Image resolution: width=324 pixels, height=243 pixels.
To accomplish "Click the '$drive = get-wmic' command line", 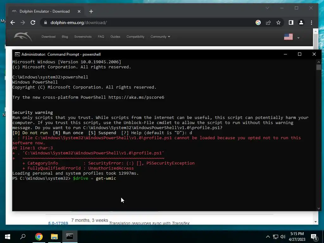I will tap(94, 178).
